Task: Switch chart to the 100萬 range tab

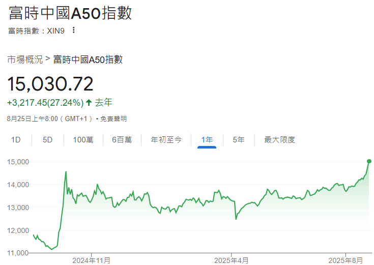Action: [x=83, y=139]
